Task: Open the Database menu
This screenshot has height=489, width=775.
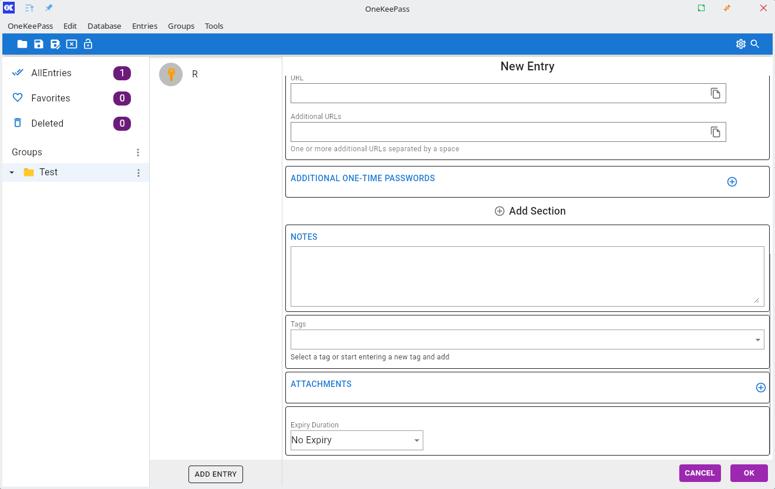Action: coord(105,26)
